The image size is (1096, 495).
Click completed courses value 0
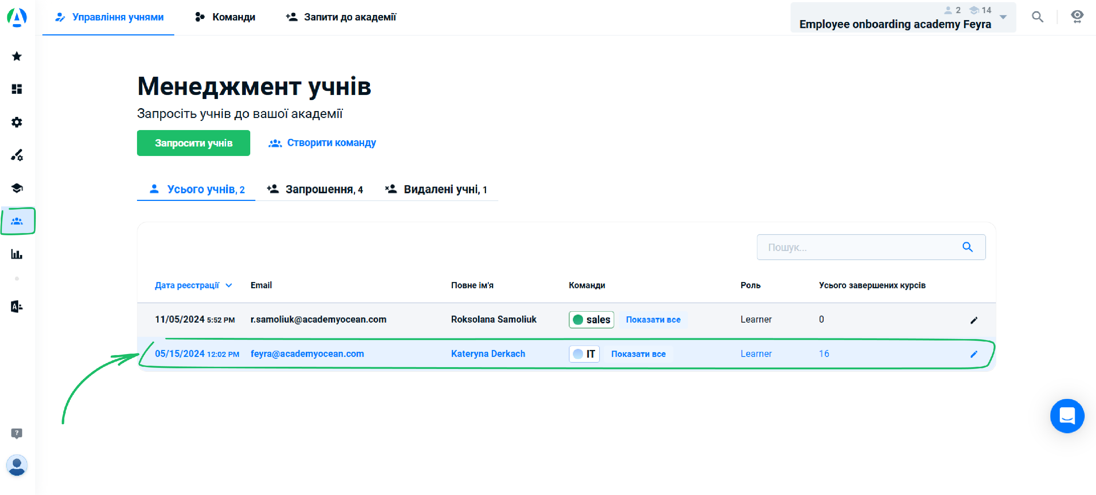(x=821, y=319)
